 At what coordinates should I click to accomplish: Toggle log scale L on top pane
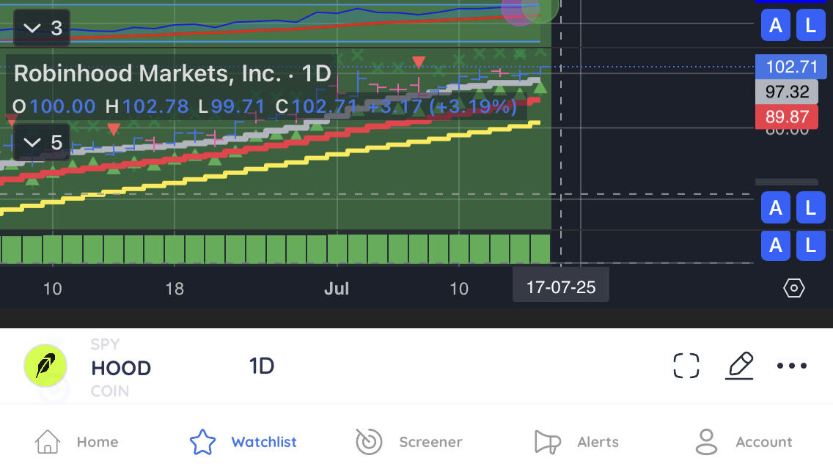[811, 25]
